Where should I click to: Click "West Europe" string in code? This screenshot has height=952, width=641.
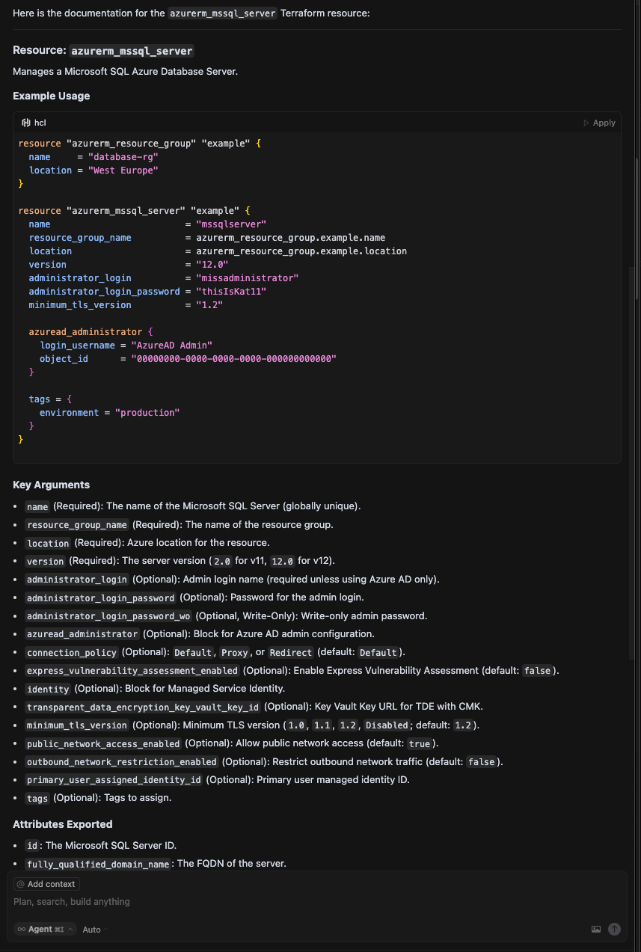(123, 171)
